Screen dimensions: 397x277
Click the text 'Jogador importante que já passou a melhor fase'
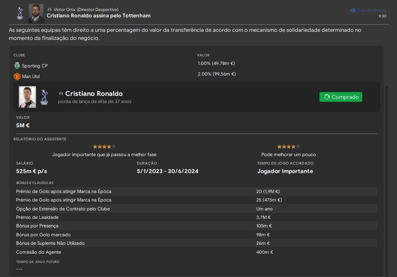[x=104, y=154]
